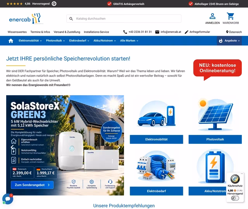Open the Warenkorb shopping cart icon
This screenshot has height=209, width=248.
click(x=231, y=16)
